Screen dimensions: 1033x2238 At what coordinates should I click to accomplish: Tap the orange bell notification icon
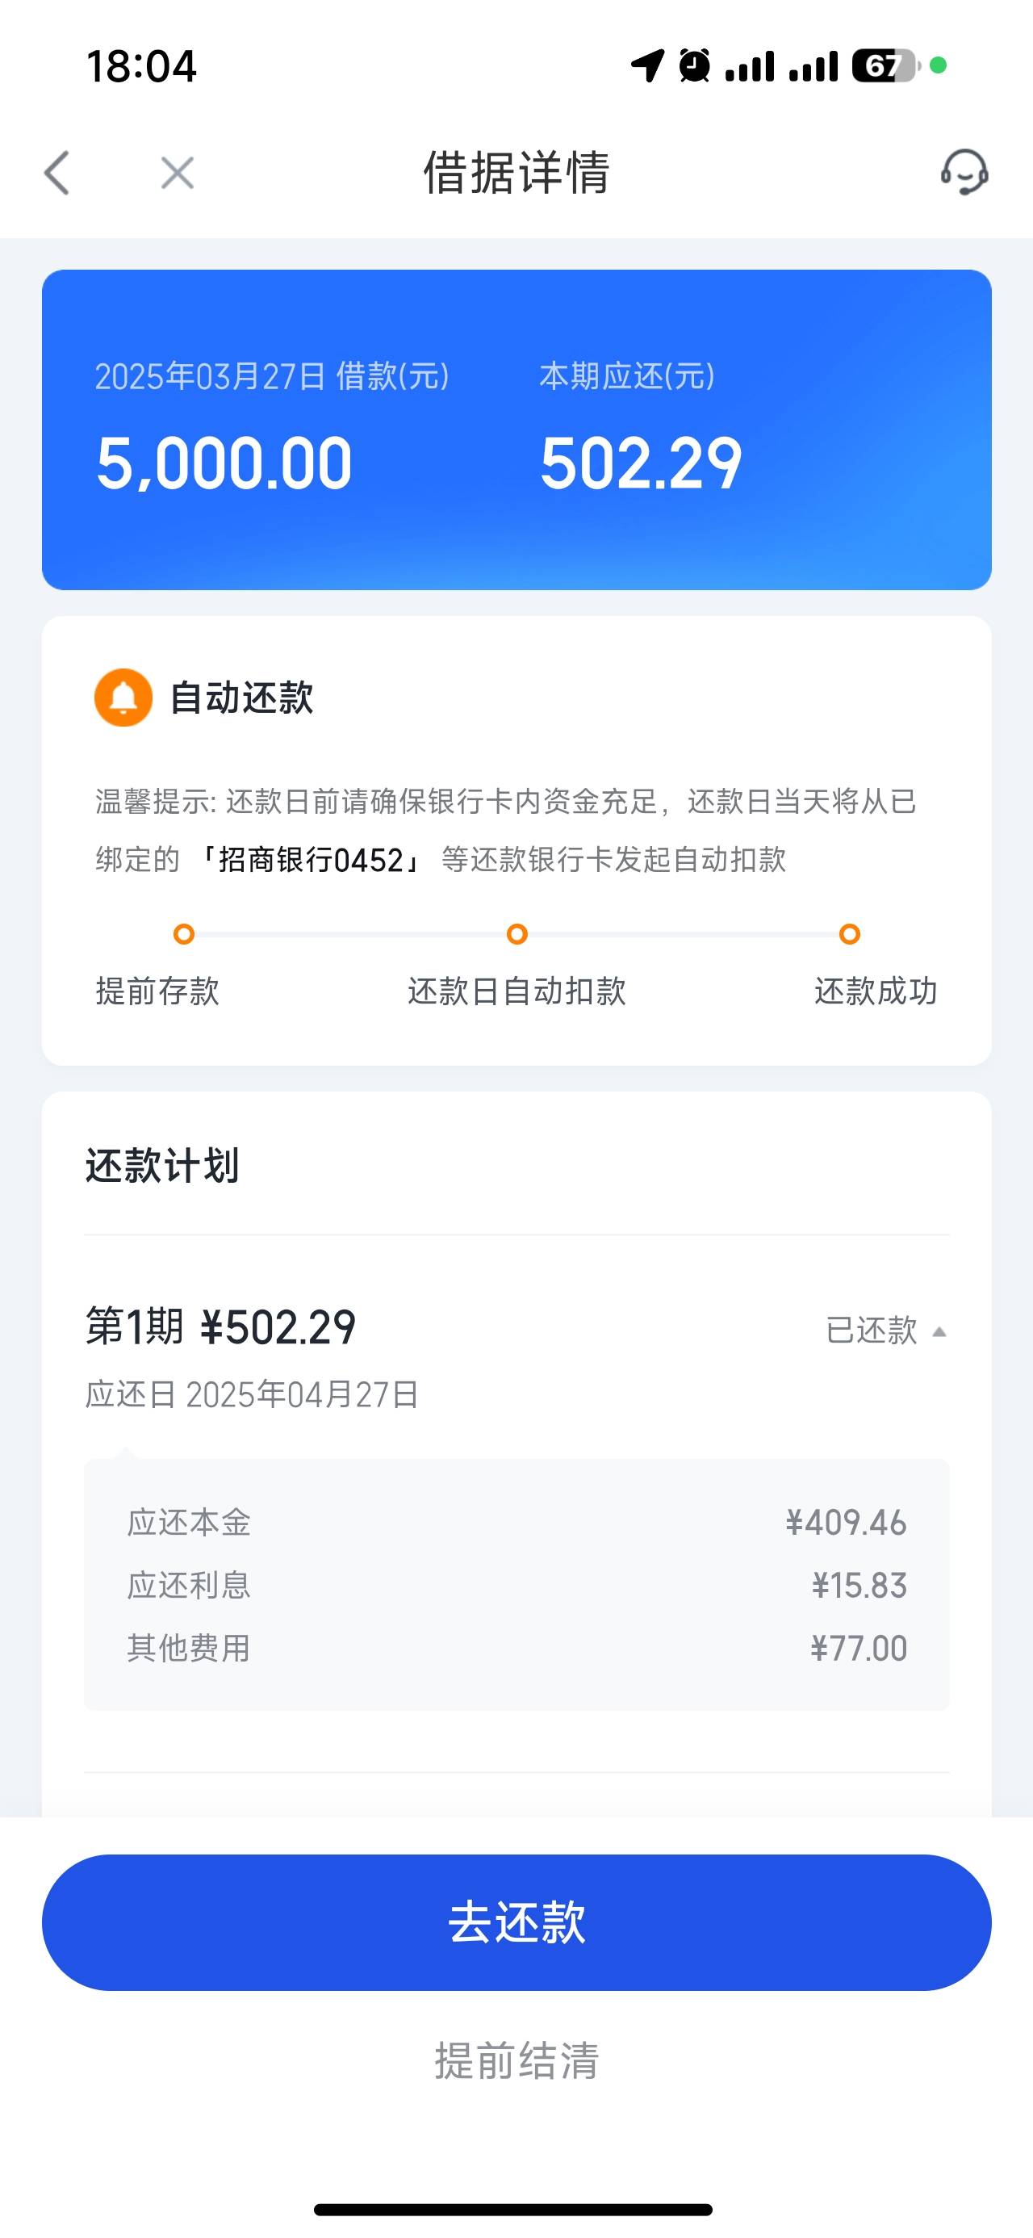[123, 697]
